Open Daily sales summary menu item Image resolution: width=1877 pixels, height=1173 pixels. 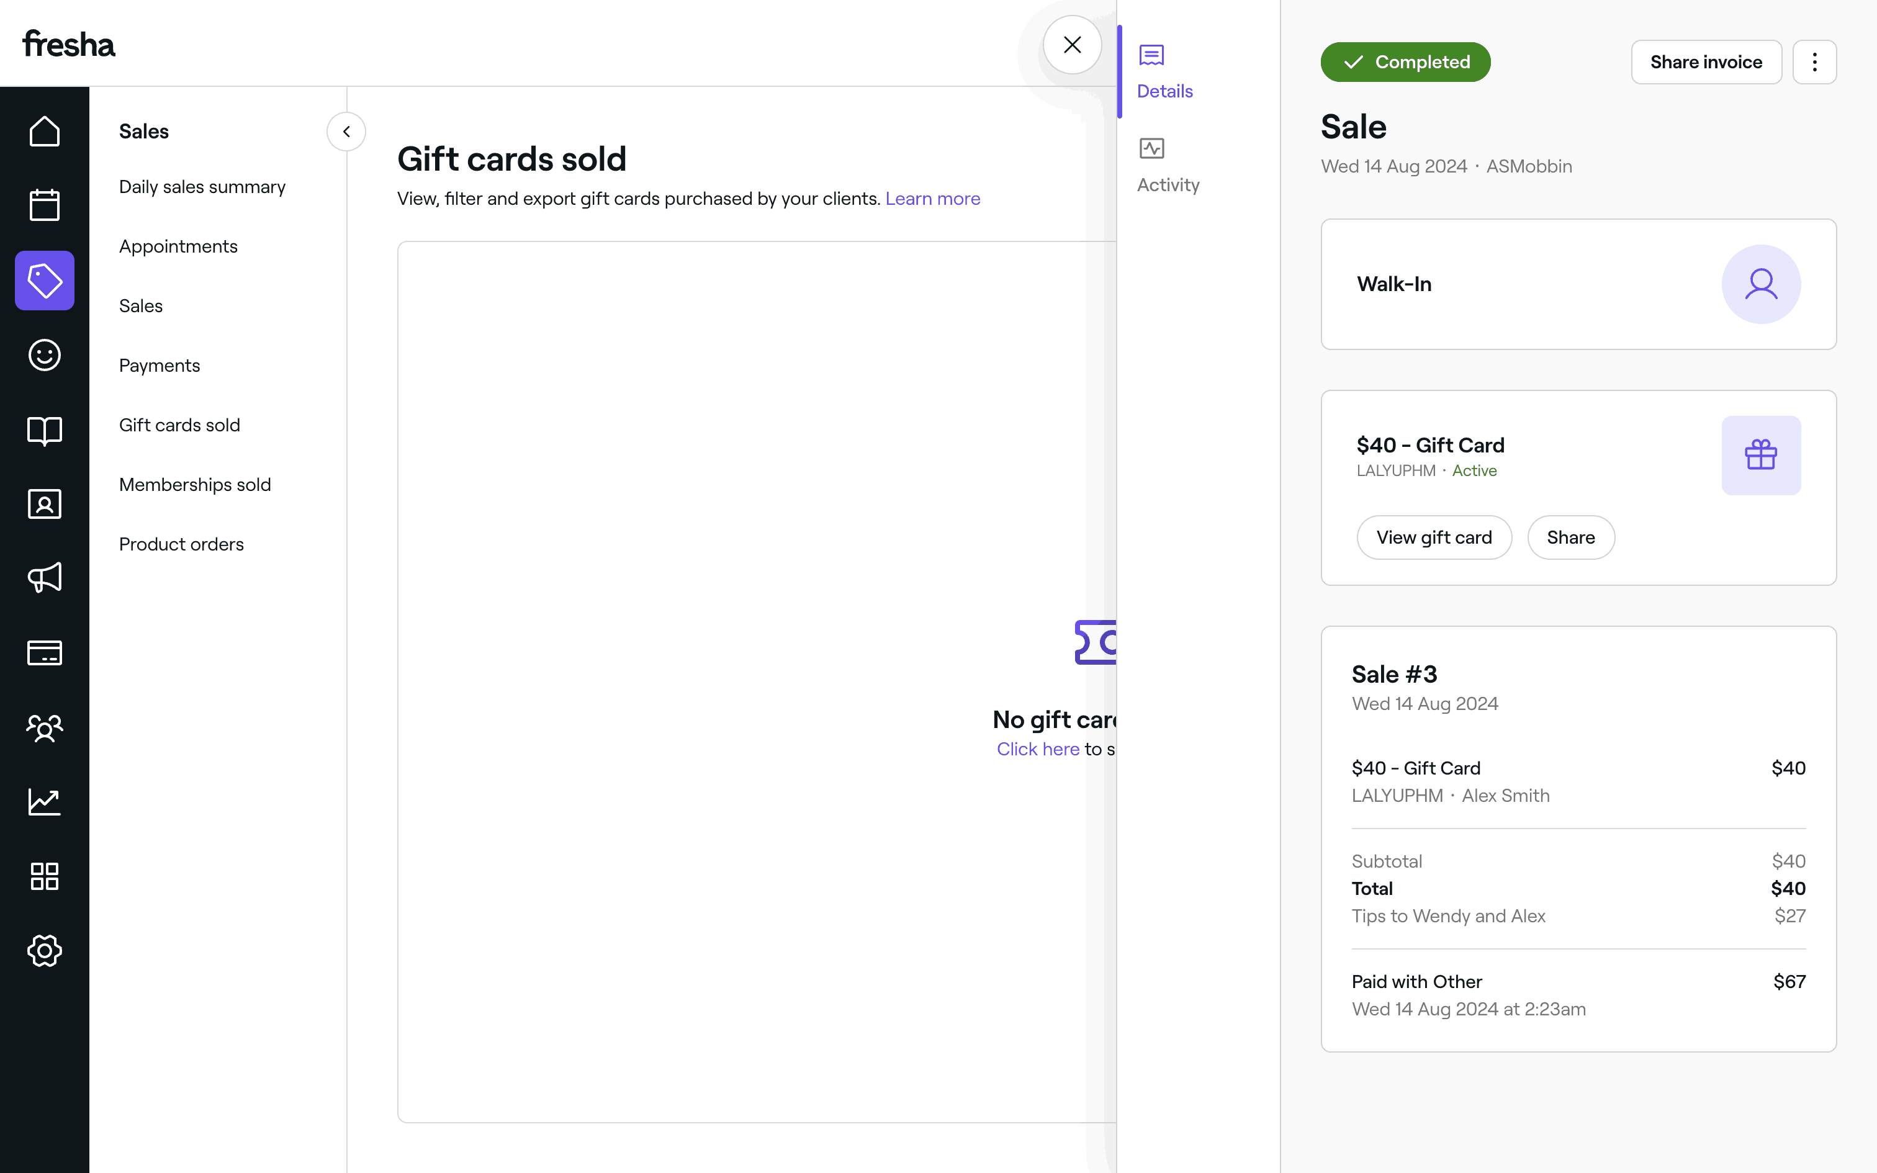click(202, 187)
